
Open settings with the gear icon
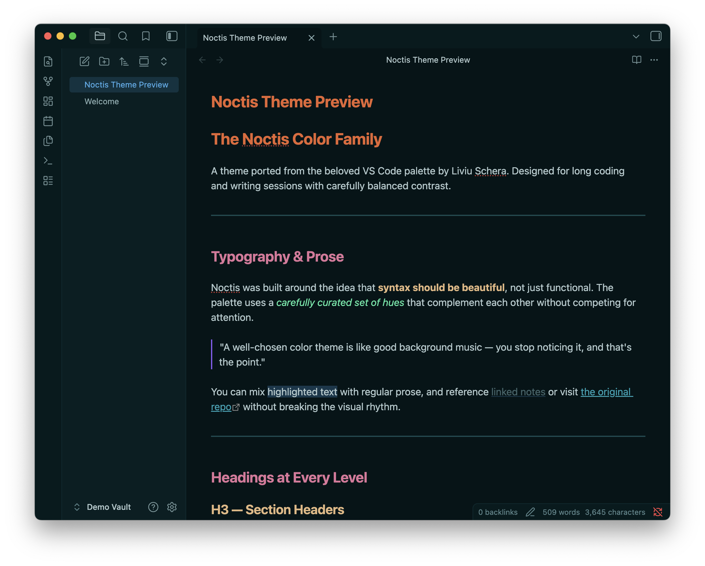(172, 507)
